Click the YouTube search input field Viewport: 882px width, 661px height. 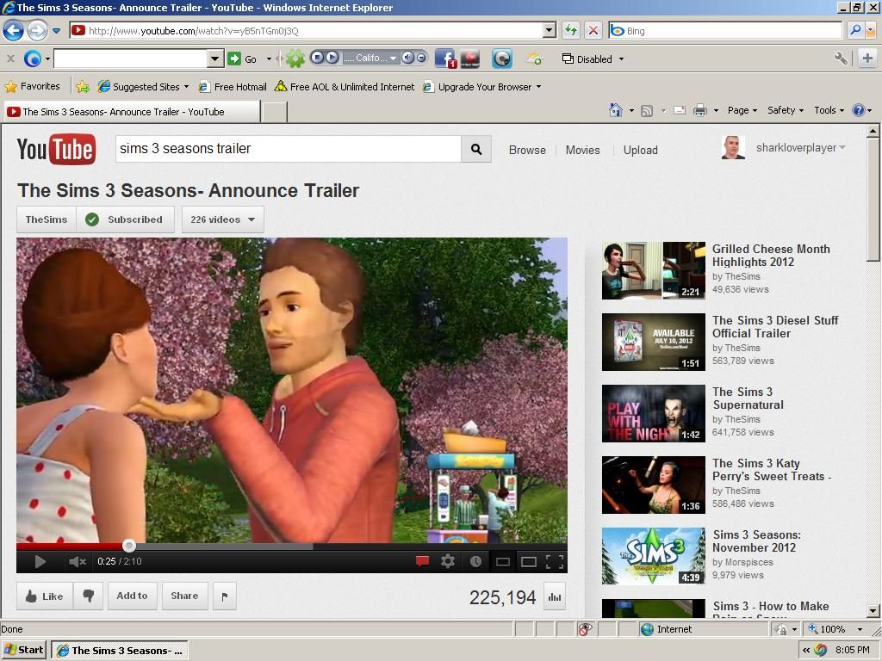coord(289,149)
